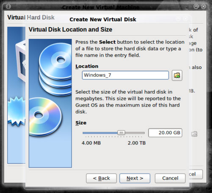The width and height of the screenshot is (212, 193).
Task: Close the Create New Virtual Machine window
Action: (x=204, y=6)
